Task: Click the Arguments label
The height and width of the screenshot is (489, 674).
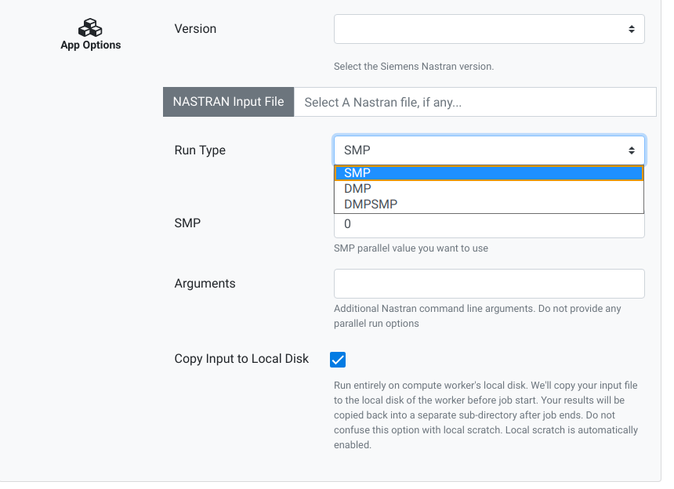Action: click(x=205, y=284)
